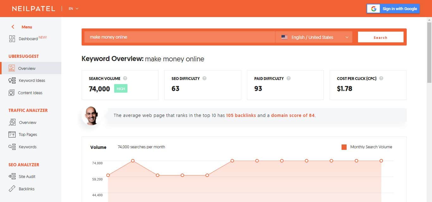
Task: Click first data point on volume chart
Action: pyautogui.click(x=108, y=175)
